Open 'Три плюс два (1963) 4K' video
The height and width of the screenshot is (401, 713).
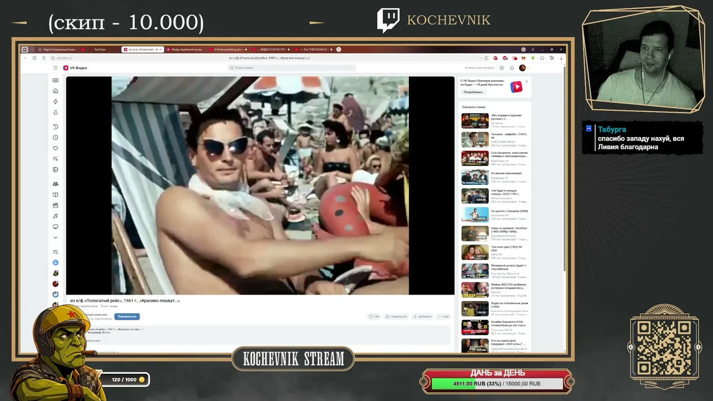point(495,252)
